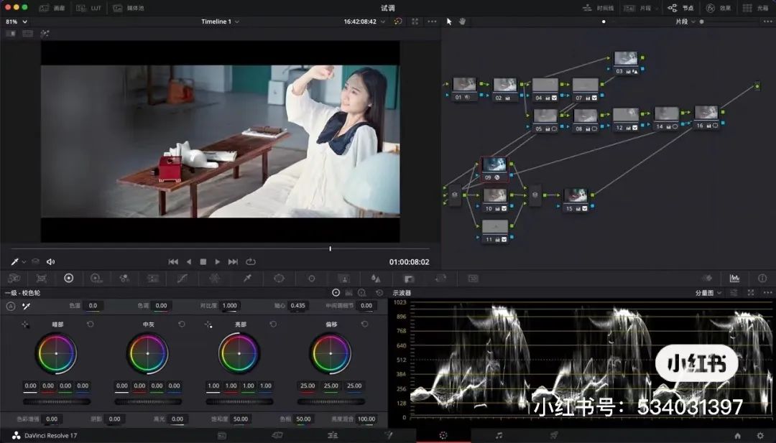Open the Power Windows palette
The height and width of the screenshot is (443, 776).
[x=280, y=279]
